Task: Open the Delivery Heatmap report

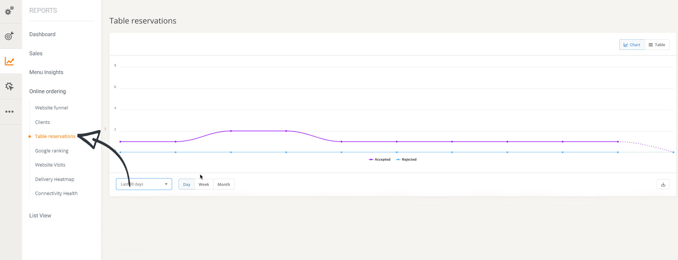Action: coord(55,179)
